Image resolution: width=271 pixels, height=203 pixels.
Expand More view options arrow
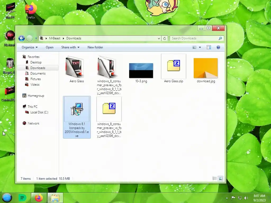[x=200, y=47]
